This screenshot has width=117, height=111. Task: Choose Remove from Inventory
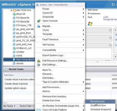click(60, 97)
